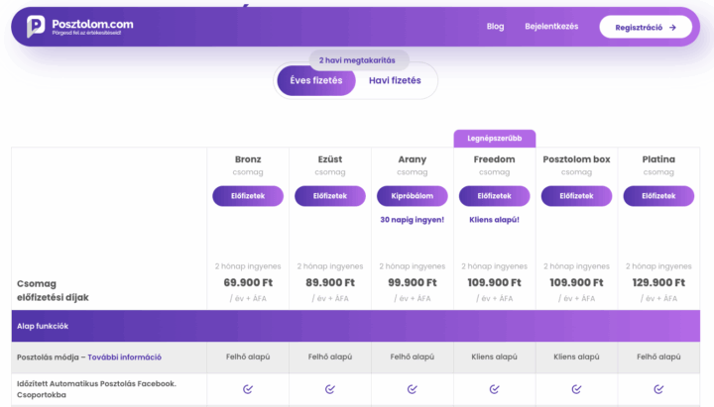Click checkmark icon in Platina column
This screenshot has height=407, width=714.
click(658, 389)
